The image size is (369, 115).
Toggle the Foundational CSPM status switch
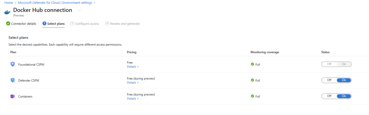pos(336,64)
